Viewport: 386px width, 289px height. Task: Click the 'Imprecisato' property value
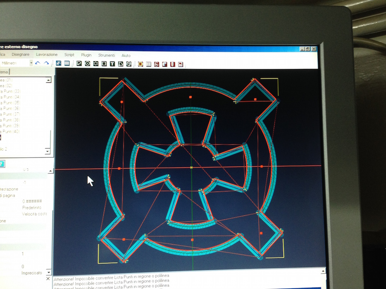(32, 273)
